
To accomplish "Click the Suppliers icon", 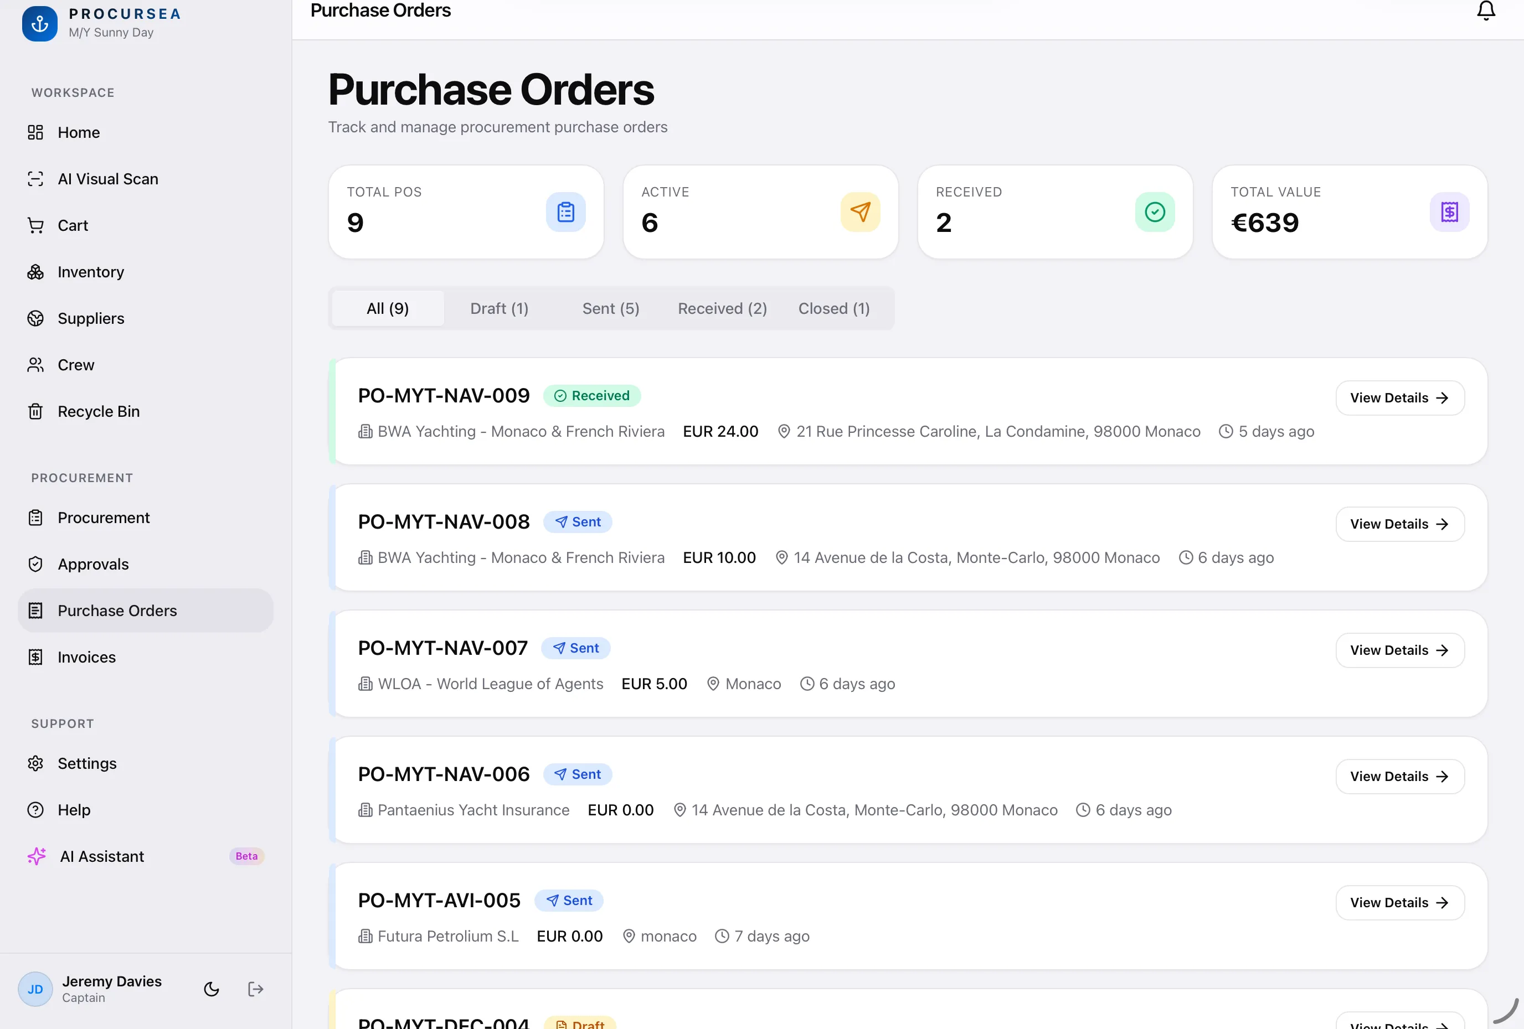I will [35, 318].
